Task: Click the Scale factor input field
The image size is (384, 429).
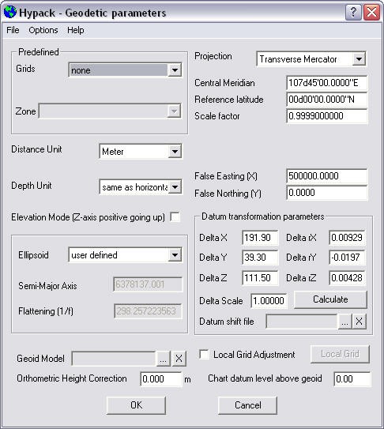Action: click(327, 116)
